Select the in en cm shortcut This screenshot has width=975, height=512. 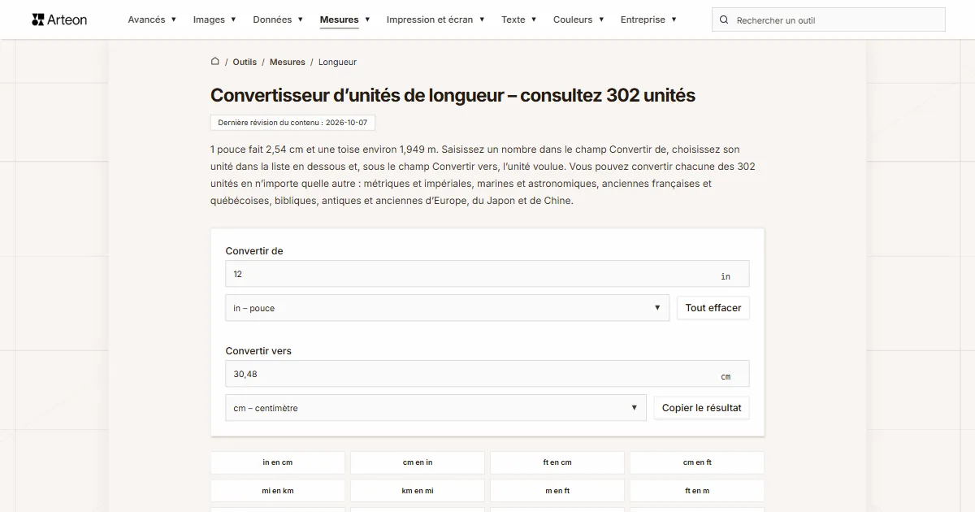(x=278, y=462)
